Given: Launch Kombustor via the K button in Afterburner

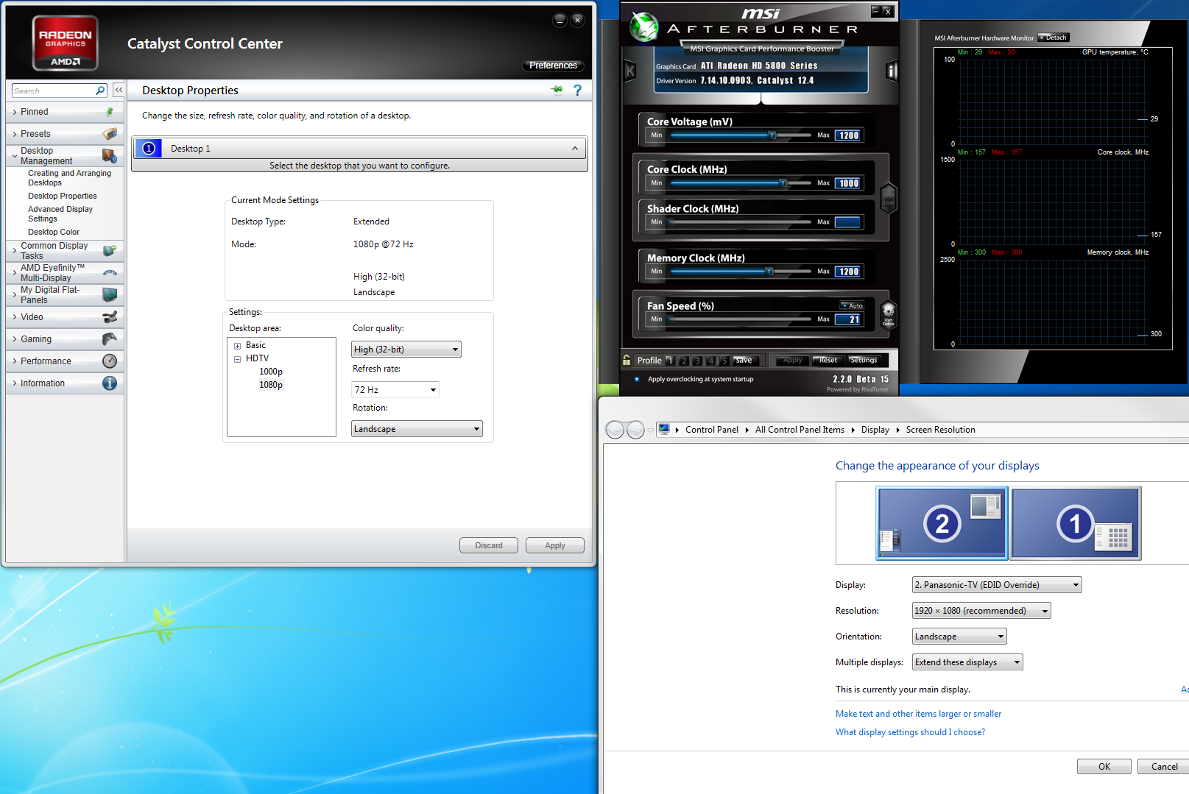Looking at the screenshot, I should point(630,71).
